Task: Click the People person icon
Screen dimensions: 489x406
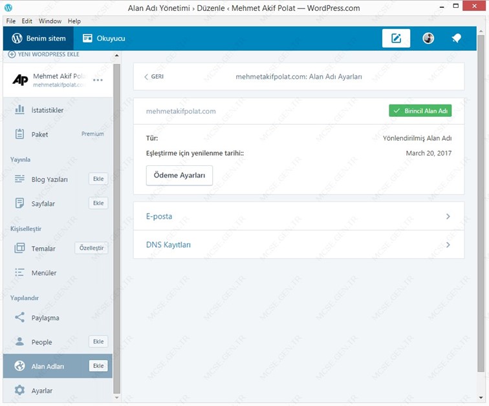Action: coord(19,341)
